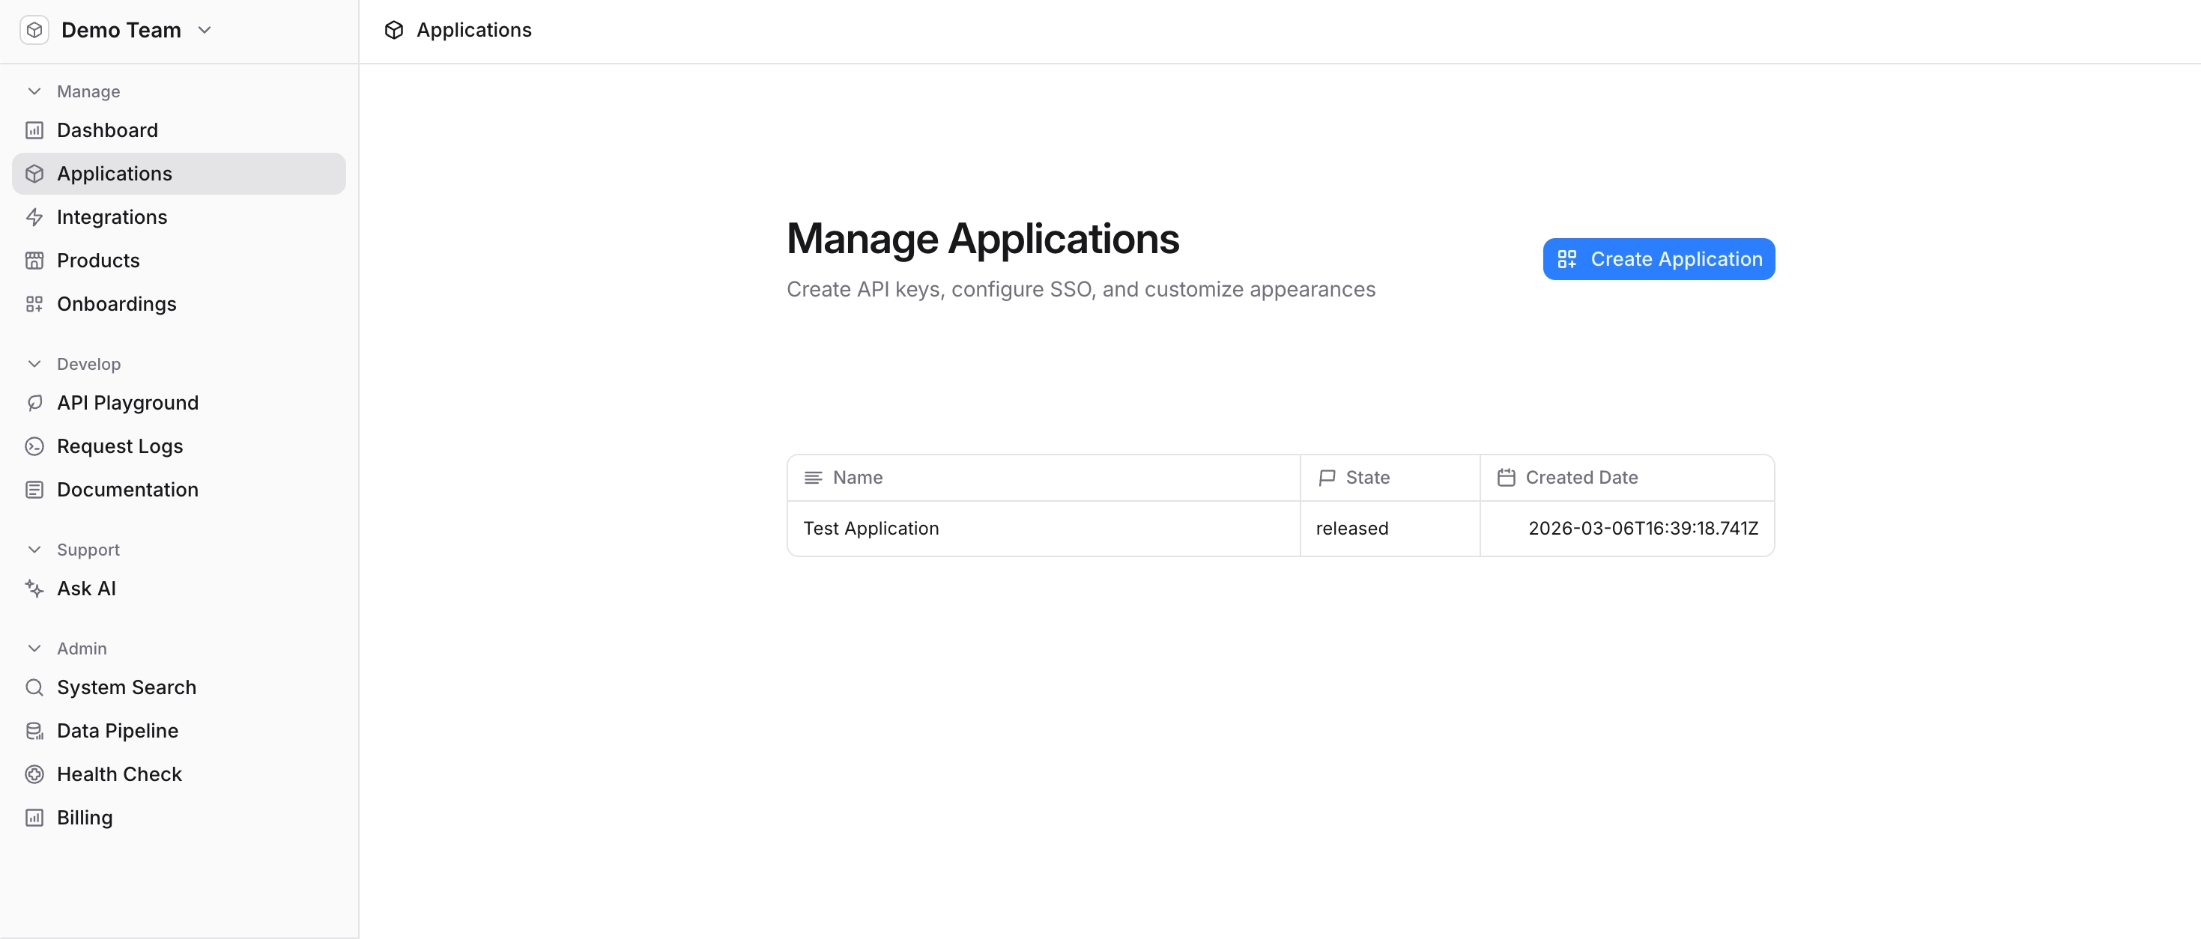Click the grid-plus icon in Create Application
The image size is (2201, 939).
point(1567,259)
